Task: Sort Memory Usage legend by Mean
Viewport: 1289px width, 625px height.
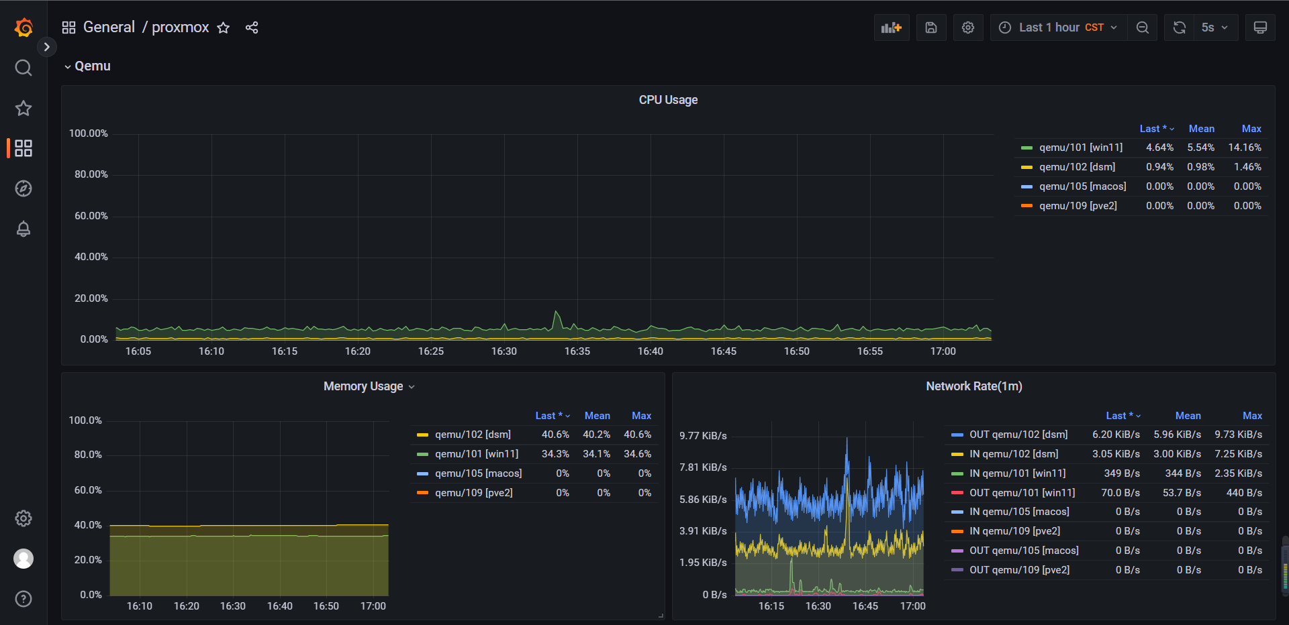Action: 597,416
